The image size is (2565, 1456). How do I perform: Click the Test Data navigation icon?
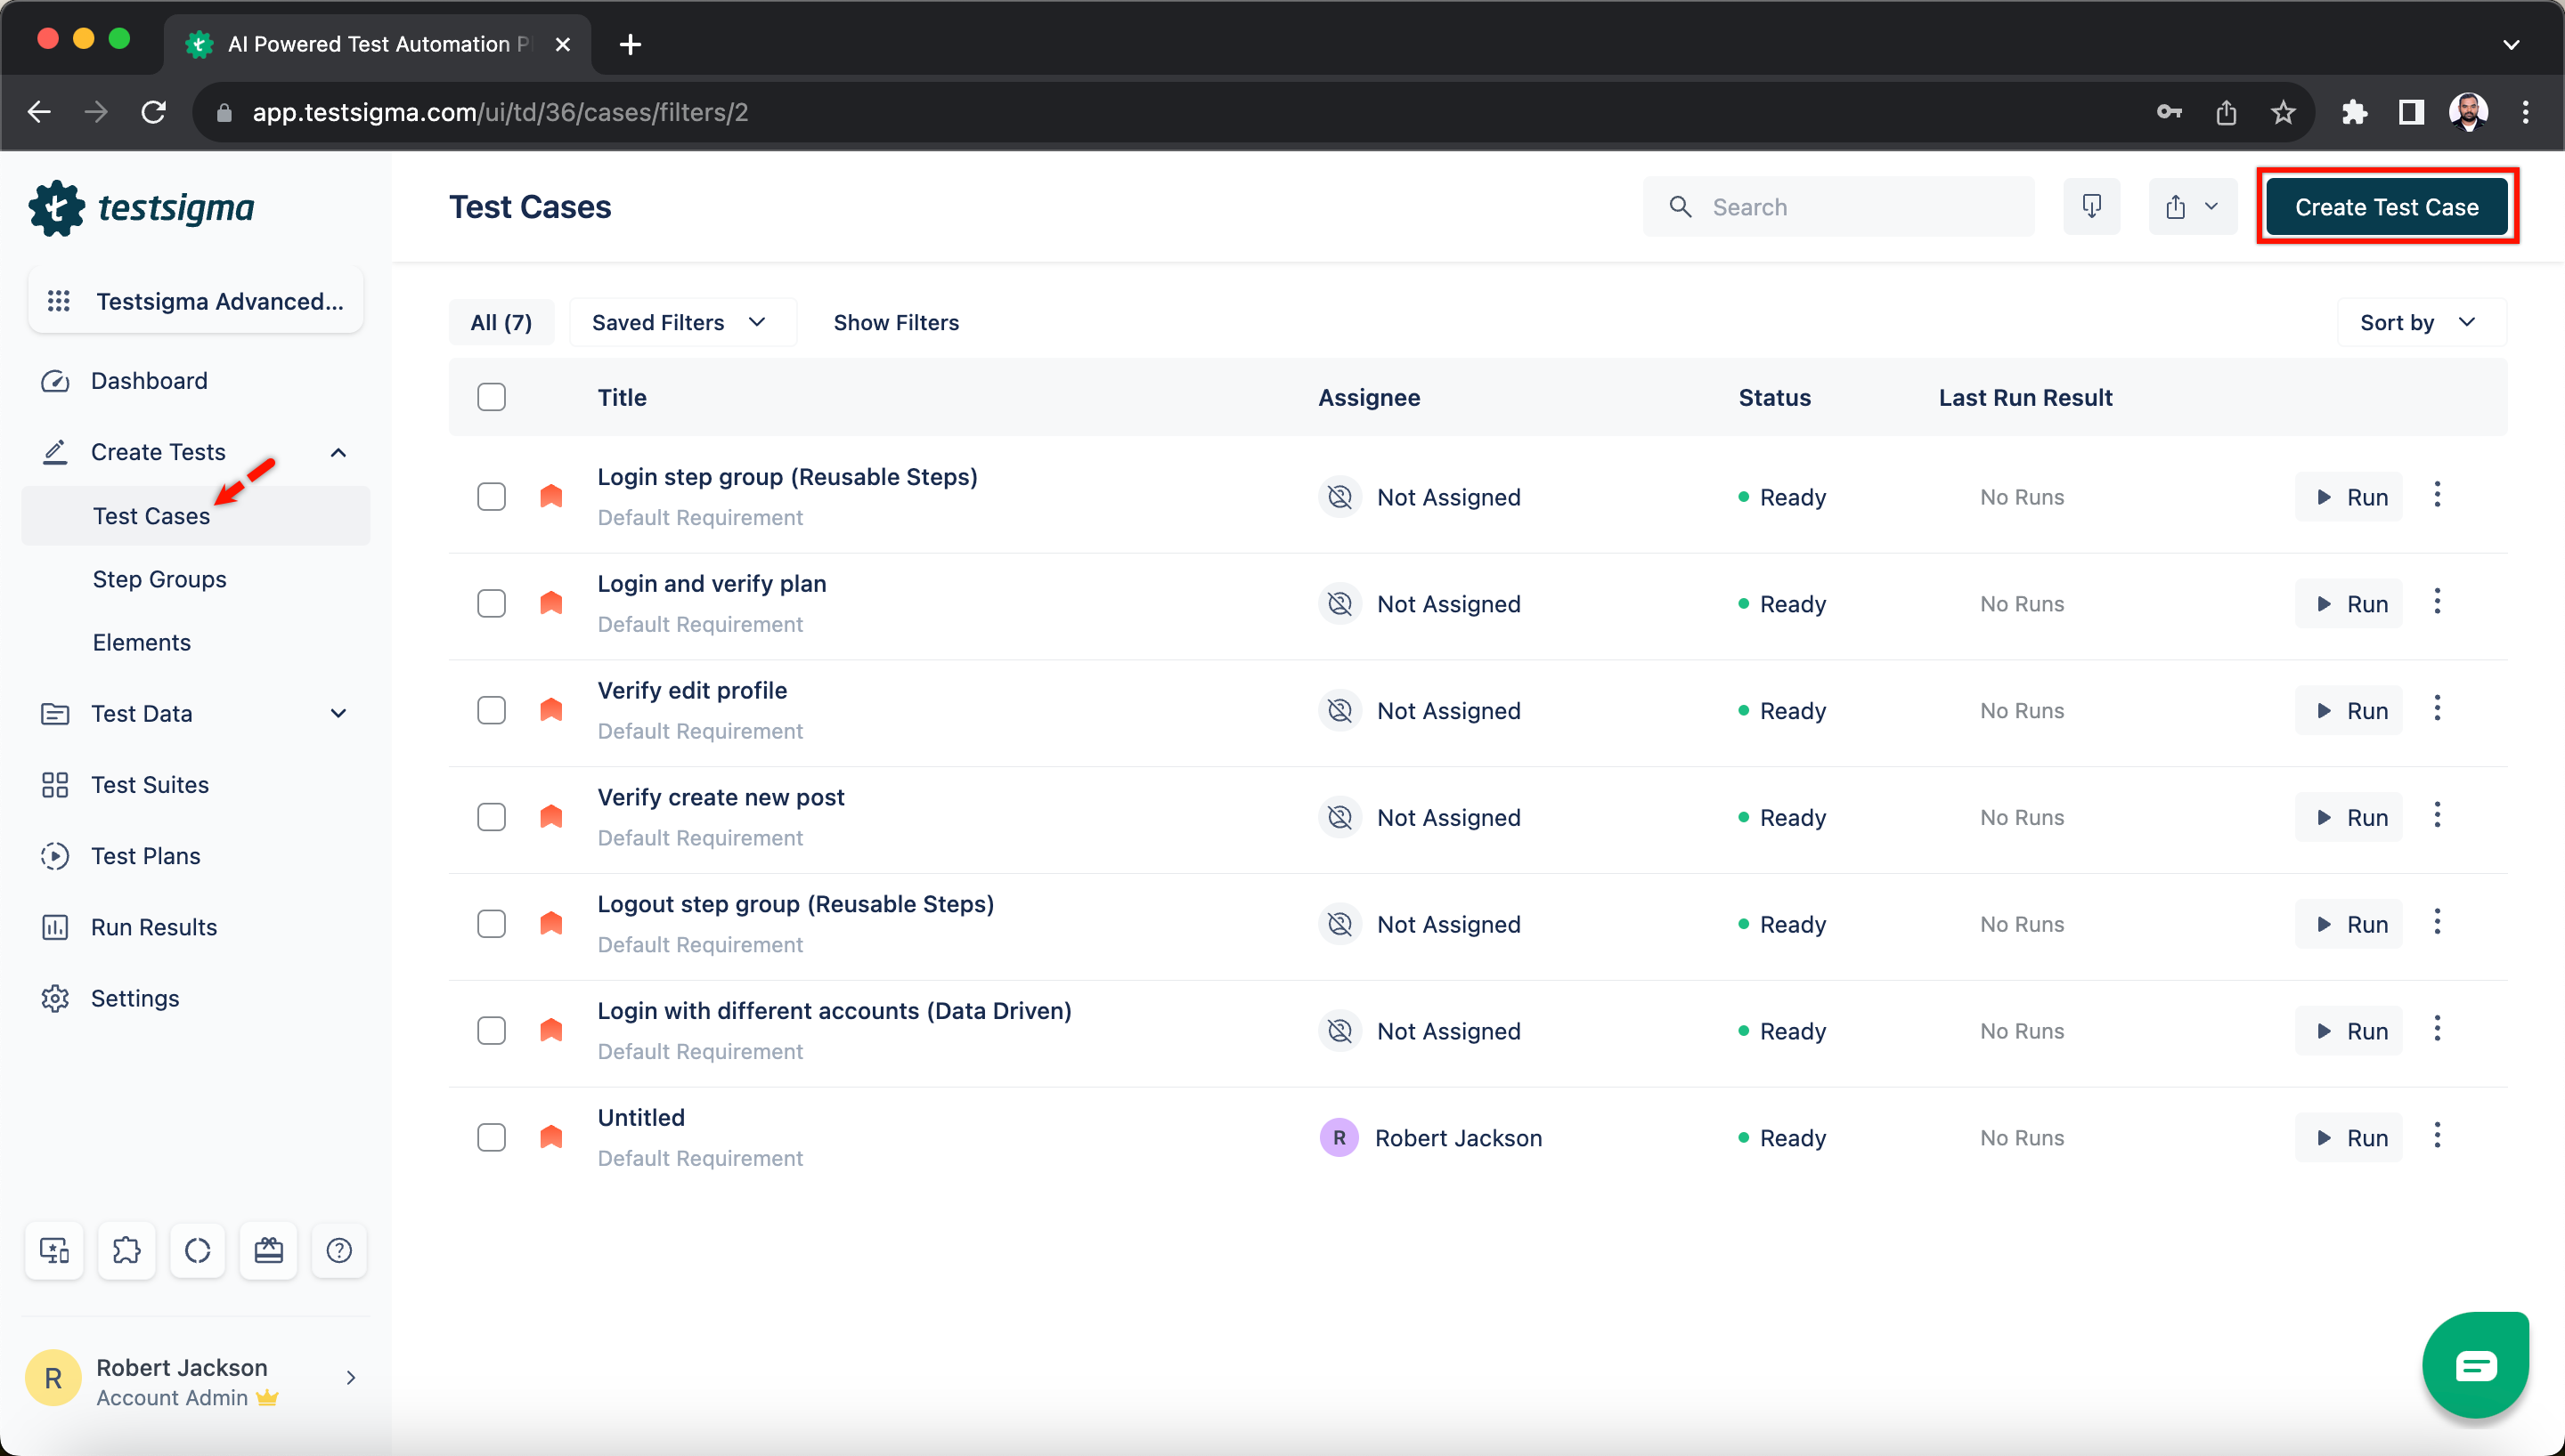[56, 713]
